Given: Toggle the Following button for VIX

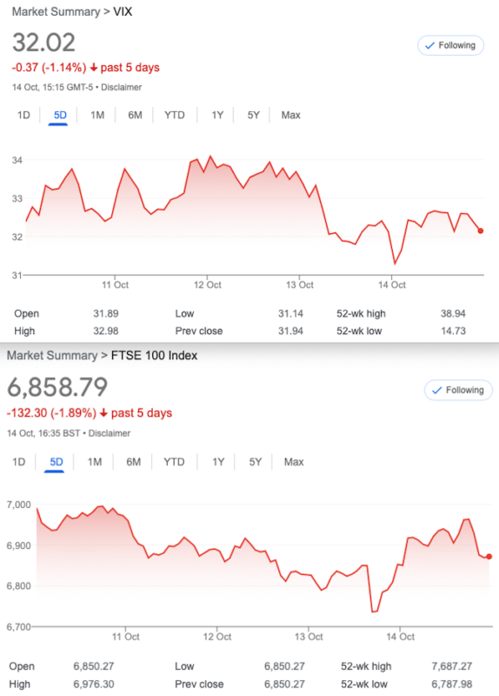Looking at the screenshot, I should point(450,45).
